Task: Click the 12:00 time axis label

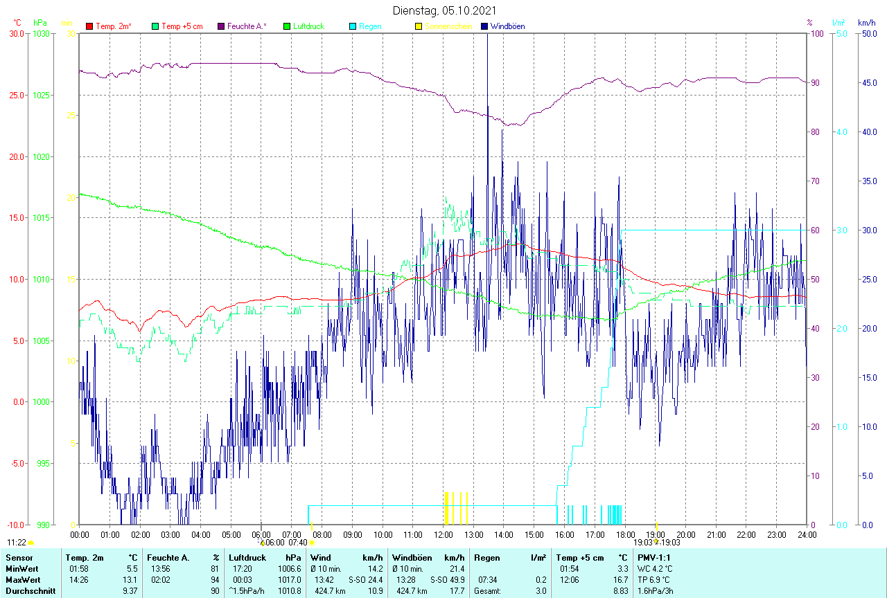Action: pyautogui.click(x=443, y=534)
